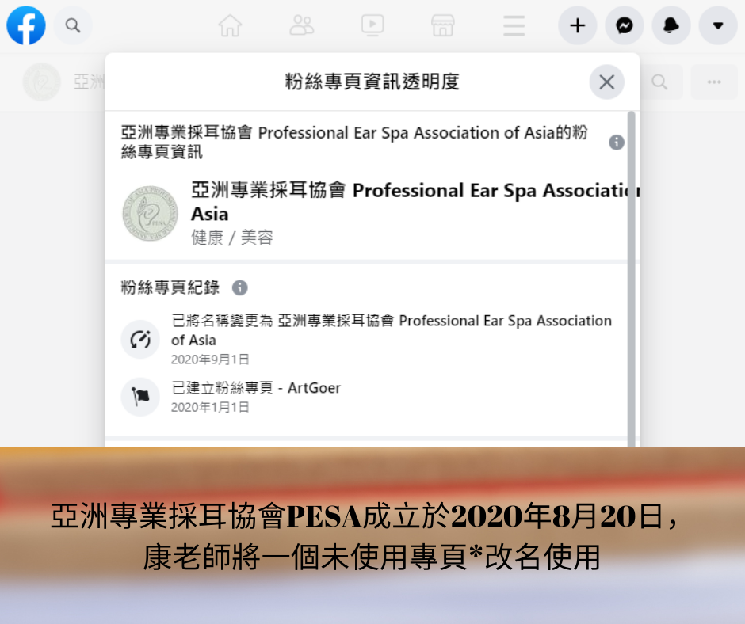This screenshot has width=745, height=624.
Task: Click the 2020年1月1日 date
Action: coord(210,408)
